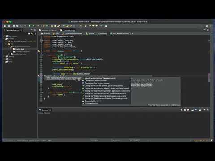215x161 pixels.
Task: Click Frame project segment in breadcrumb
Action: (x=45, y=34)
